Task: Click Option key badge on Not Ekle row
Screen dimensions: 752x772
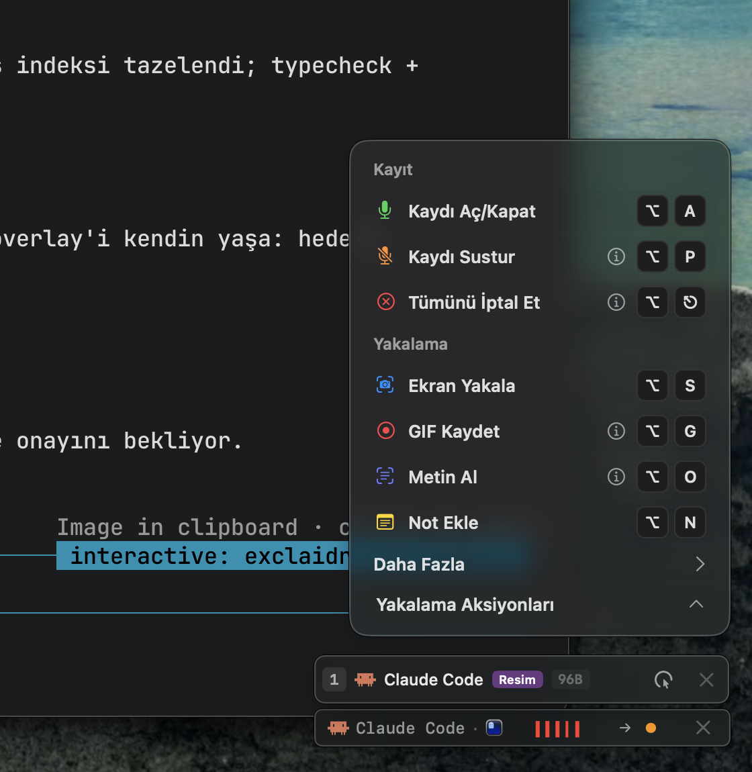Action: [x=653, y=522]
